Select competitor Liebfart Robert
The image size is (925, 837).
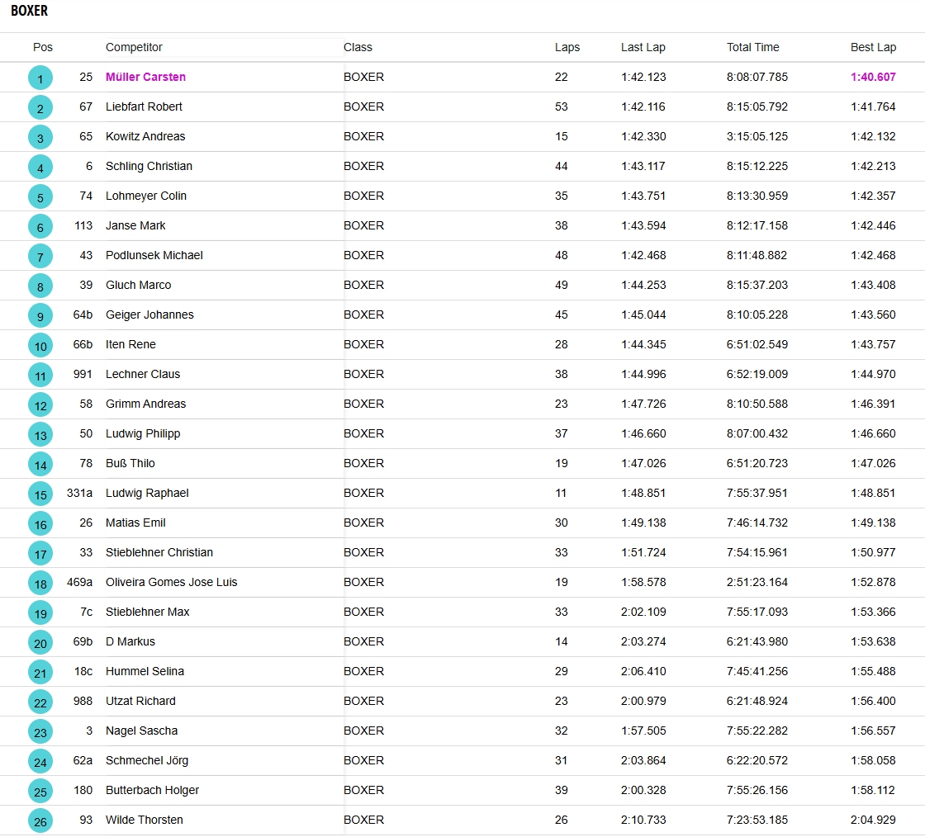click(x=144, y=106)
